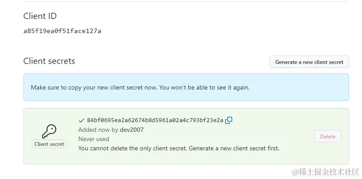The width and height of the screenshot is (362, 179).
Task: Click the Never used status text
Action: pos(94,139)
